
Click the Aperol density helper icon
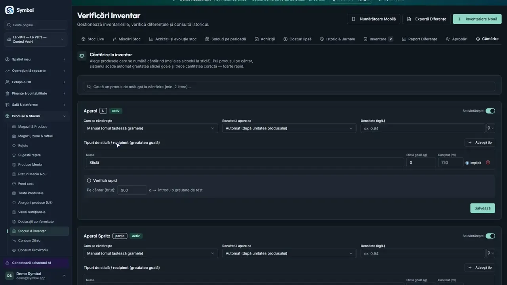490,128
